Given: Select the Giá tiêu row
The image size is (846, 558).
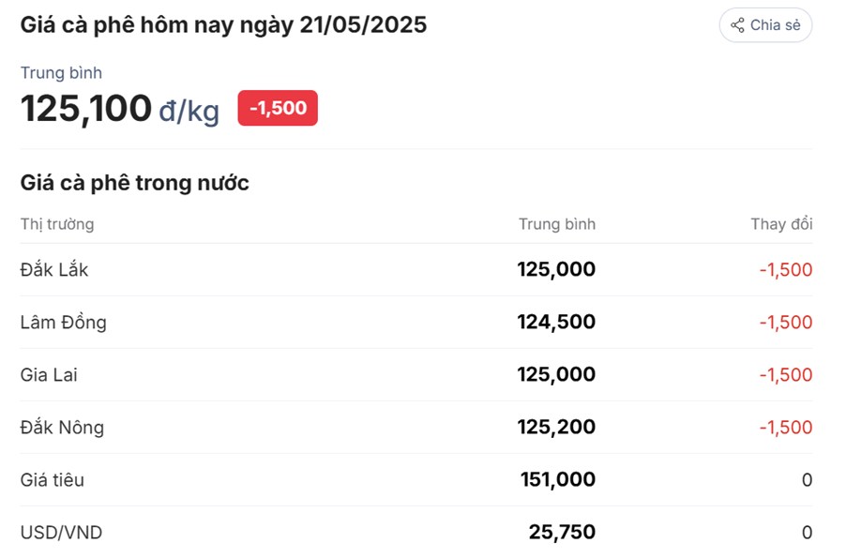Looking at the screenshot, I should coord(53,479).
